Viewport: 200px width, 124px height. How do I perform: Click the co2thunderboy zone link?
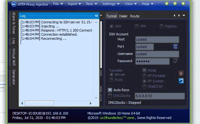pos(117,118)
